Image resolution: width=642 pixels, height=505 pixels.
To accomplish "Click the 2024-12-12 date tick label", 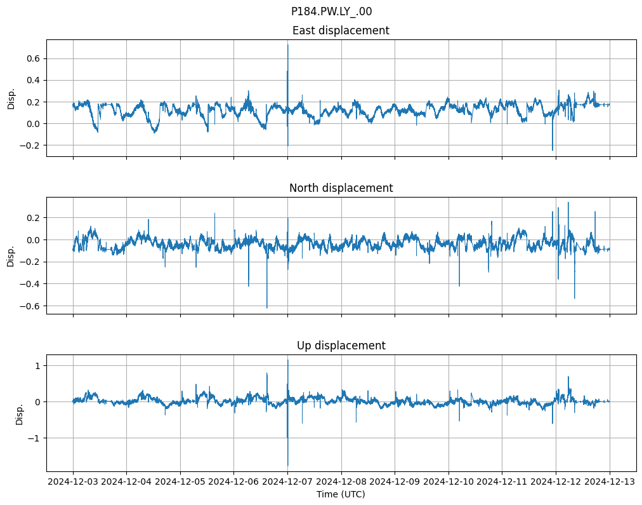I will (x=556, y=482).
